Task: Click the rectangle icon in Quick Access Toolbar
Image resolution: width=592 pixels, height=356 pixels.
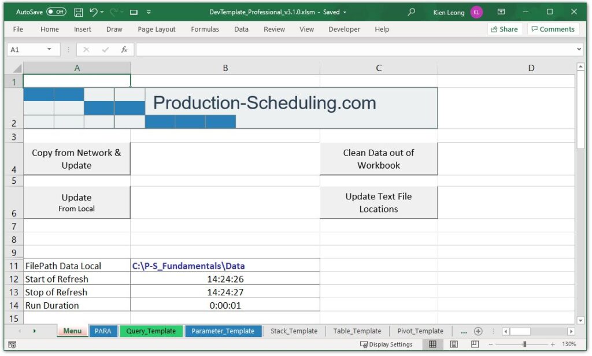Action: click(134, 12)
